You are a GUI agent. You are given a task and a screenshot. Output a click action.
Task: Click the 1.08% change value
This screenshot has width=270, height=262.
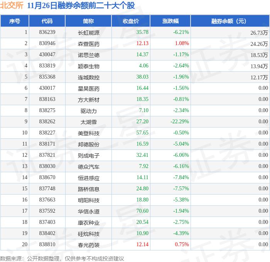182,43
